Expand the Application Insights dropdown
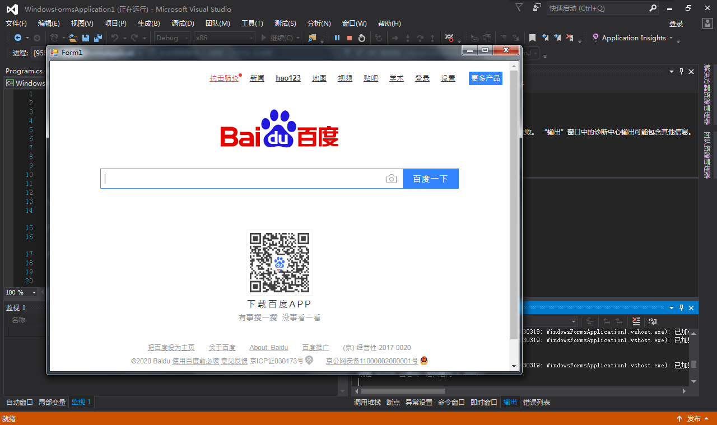Screen dimensions: 717x425 pos(671,38)
